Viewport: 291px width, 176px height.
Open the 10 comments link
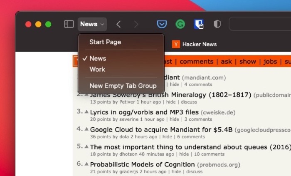209,154
